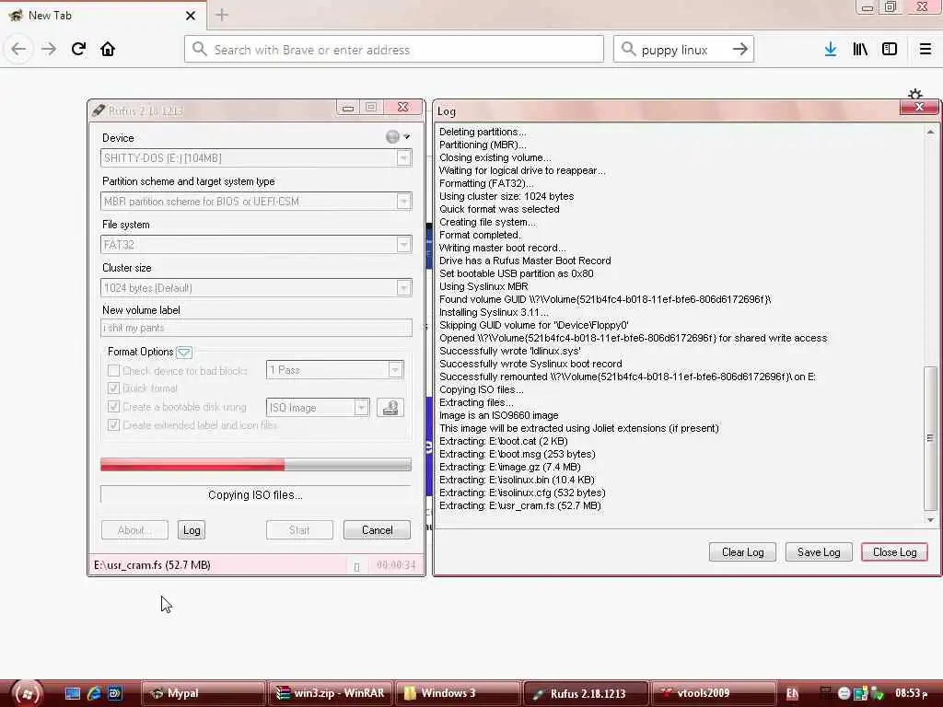Click the New volume label field
Image resolution: width=943 pixels, height=707 pixels.
coord(256,328)
